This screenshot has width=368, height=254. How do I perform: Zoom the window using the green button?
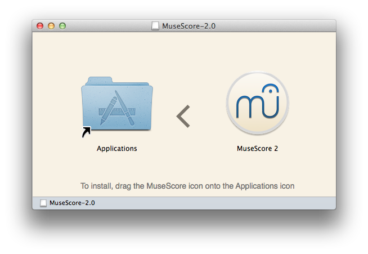[x=62, y=26]
